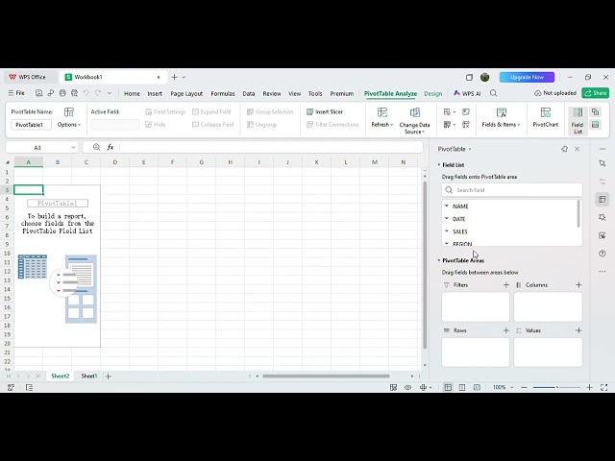Switch to Page Layout view in status bar

pyautogui.click(x=462, y=387)
